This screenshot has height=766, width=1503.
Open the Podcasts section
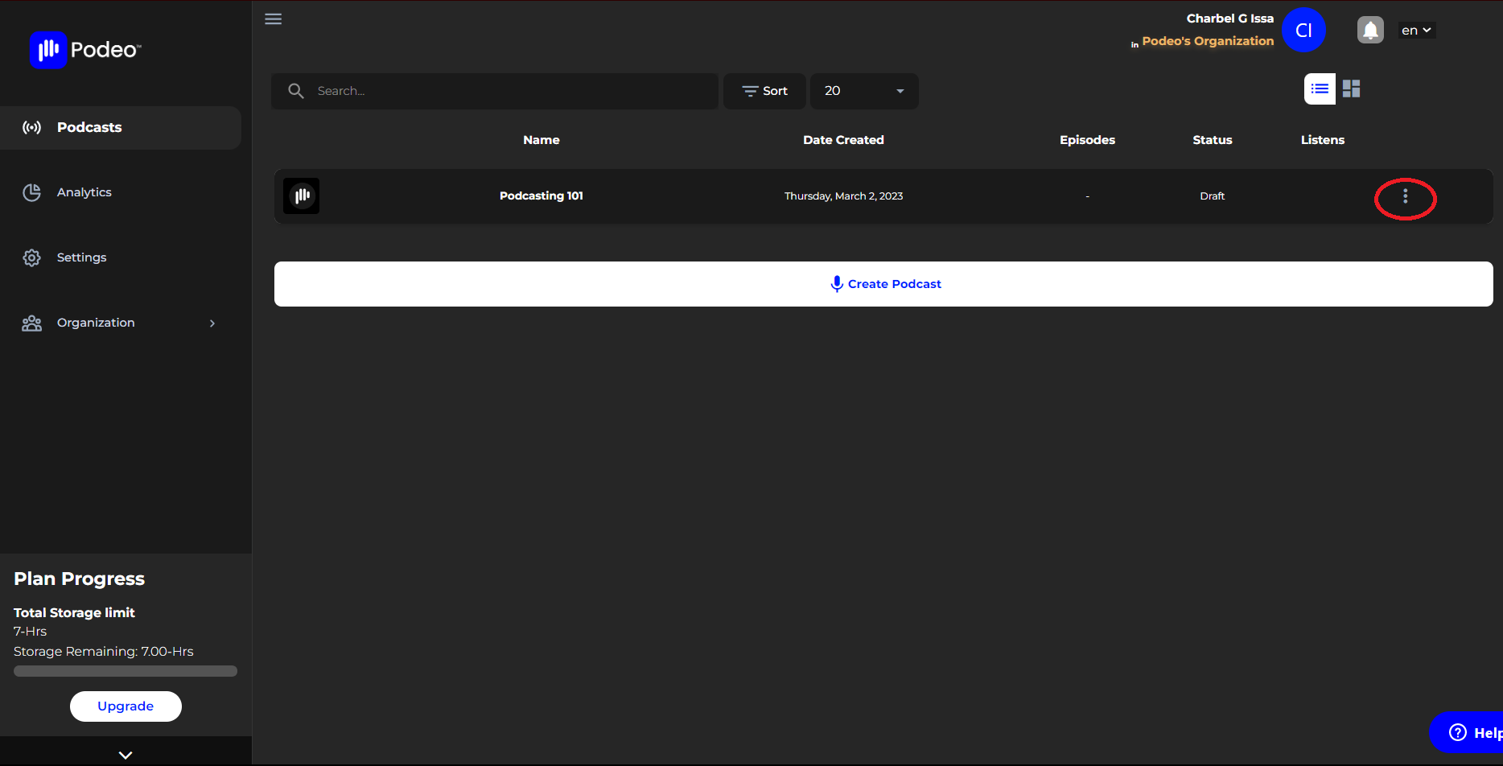[x=121, y=127]
